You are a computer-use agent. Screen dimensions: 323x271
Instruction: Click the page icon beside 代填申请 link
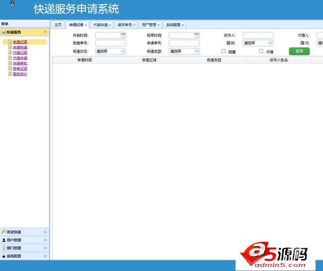click(x=9, y=58)
